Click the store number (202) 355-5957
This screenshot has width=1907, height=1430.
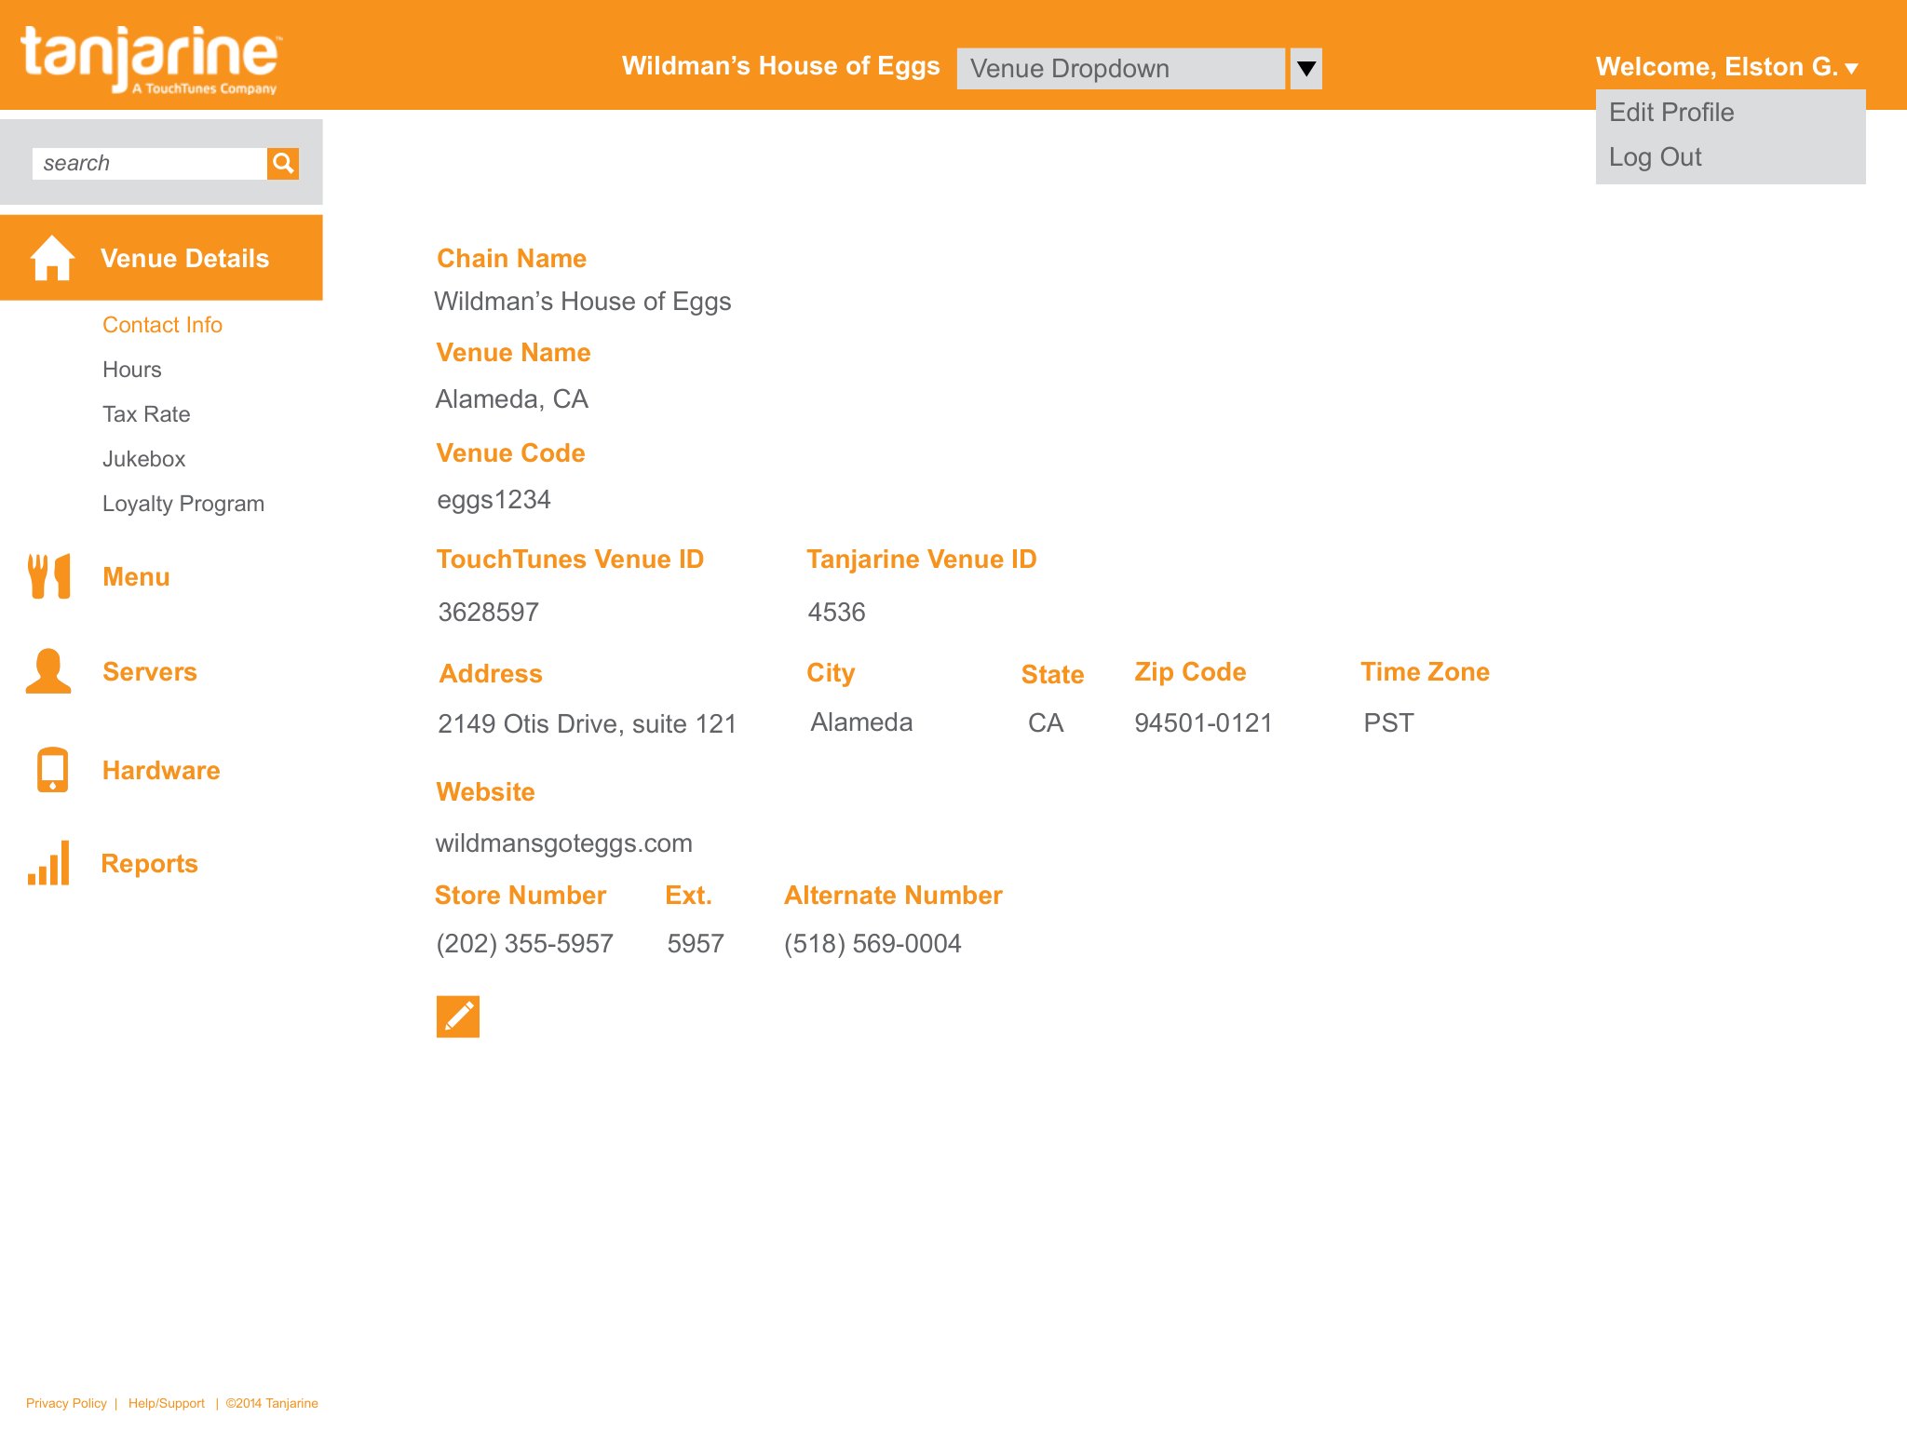click(525, 944)
